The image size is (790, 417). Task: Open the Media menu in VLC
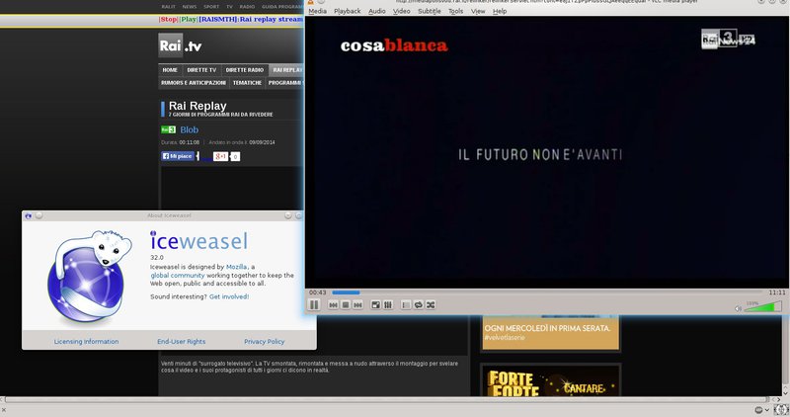point(317,11)
